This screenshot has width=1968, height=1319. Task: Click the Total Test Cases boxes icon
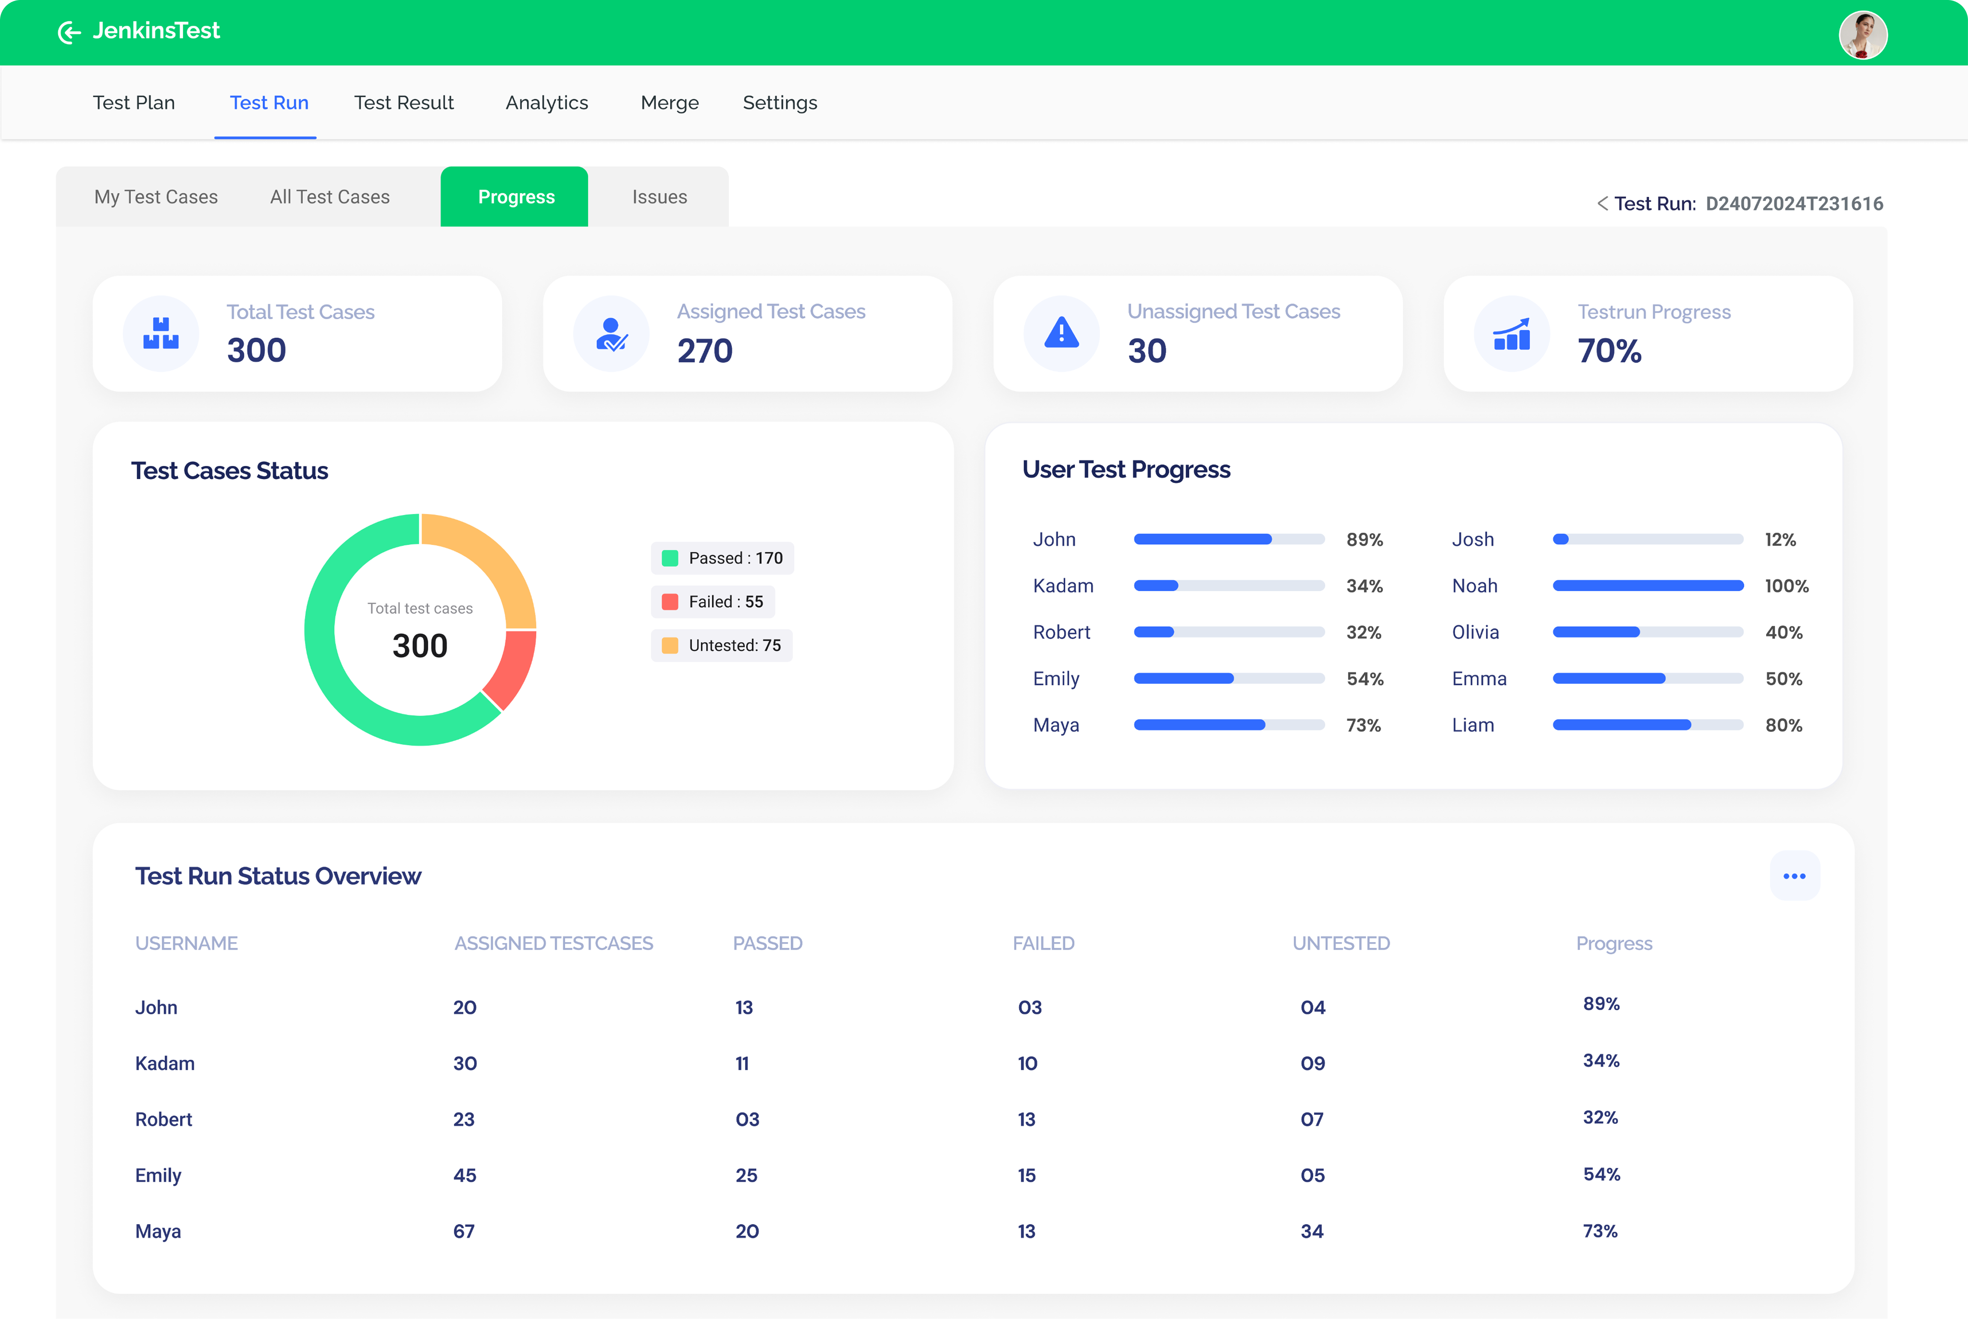pos(160,334)
